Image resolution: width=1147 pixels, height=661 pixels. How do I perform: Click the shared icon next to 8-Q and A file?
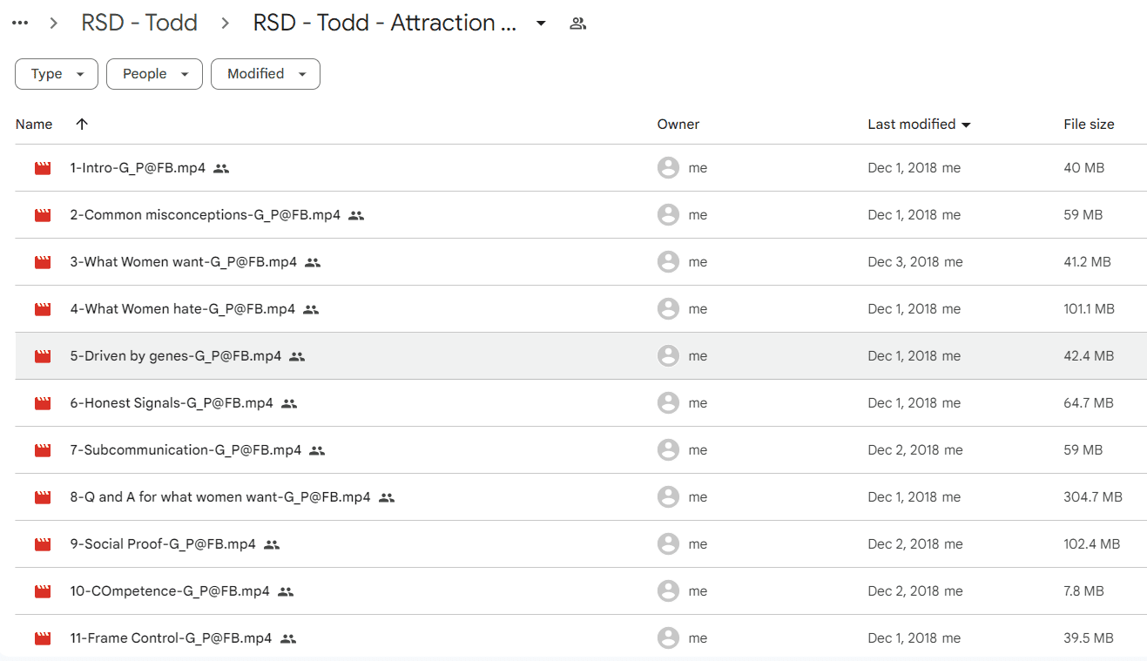387,497
